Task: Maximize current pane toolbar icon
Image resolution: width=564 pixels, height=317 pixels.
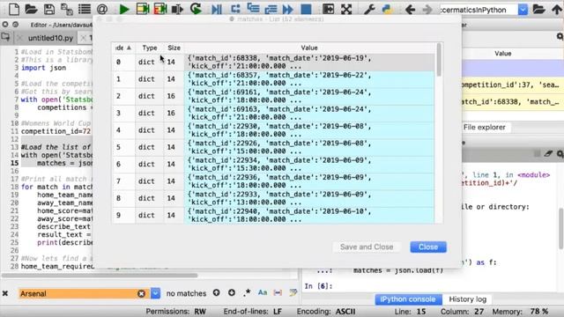Action: [328, 9]
